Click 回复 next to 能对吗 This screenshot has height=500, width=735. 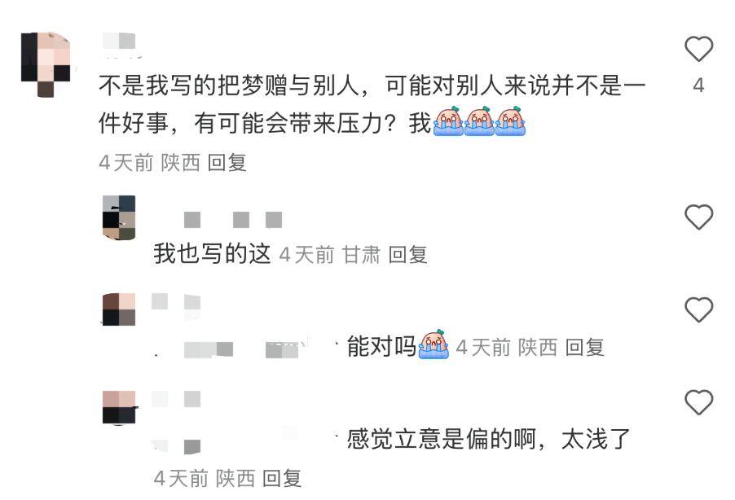click(584, 347)
